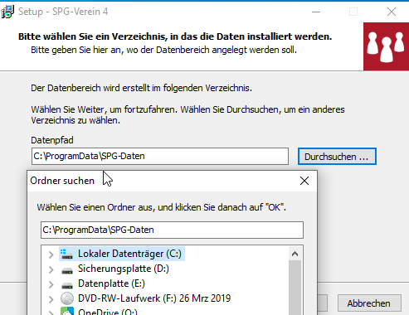Expand the Sicherungsplatte (D:) node
The height and width of the screenshot is (315, 409).
click(51, 269)
